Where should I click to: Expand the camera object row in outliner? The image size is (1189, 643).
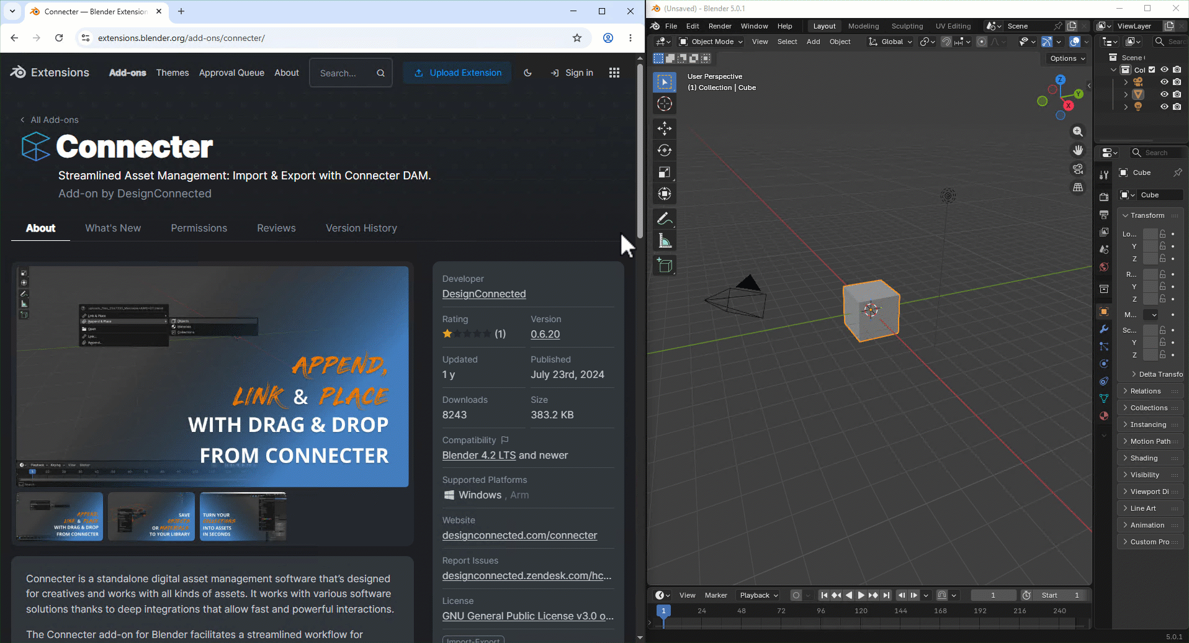coord(1126,82)
